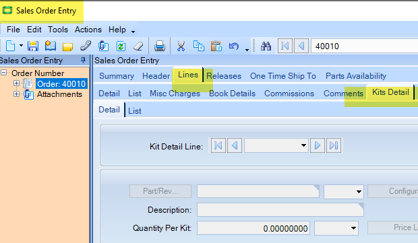The width and height of the screenshot is (418, 243).
Task: Click the Copy icon in toolbar
Action: coord(199,46)
